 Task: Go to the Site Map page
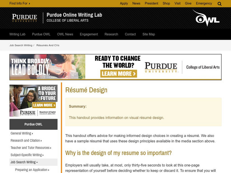(x=149, y=34)
